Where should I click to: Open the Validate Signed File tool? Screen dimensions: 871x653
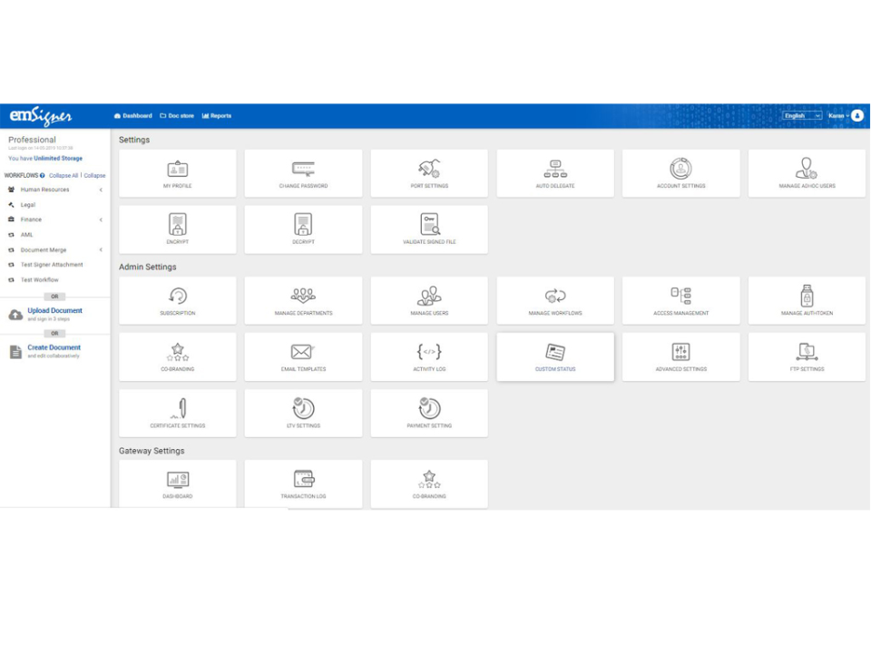pos(429,229)
